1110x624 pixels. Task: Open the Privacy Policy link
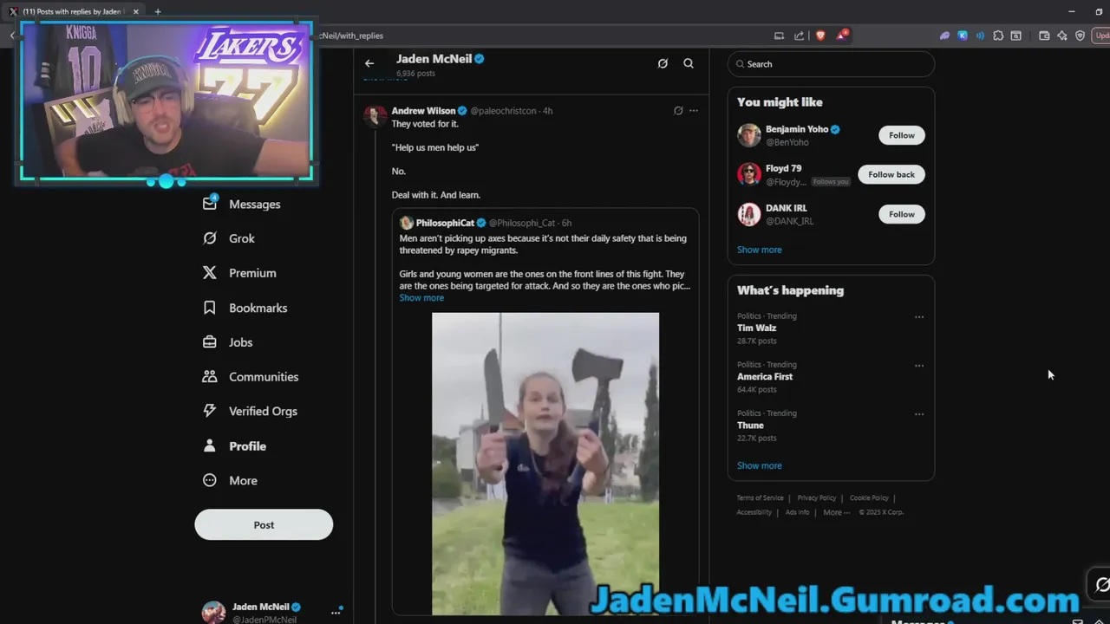coord(817,498)
